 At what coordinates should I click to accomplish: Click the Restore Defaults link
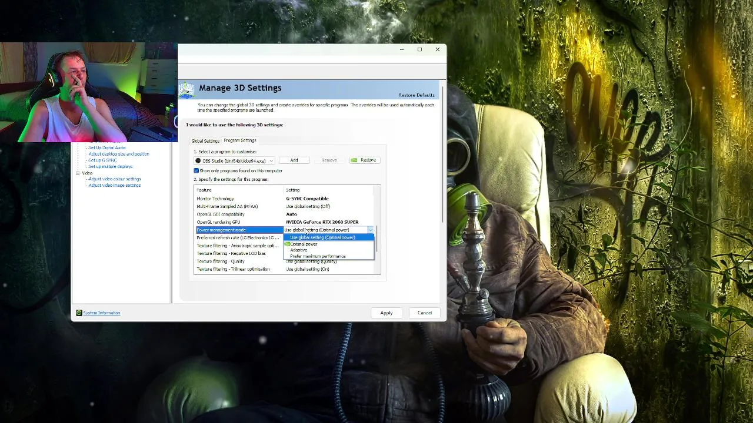click(417, 95)
